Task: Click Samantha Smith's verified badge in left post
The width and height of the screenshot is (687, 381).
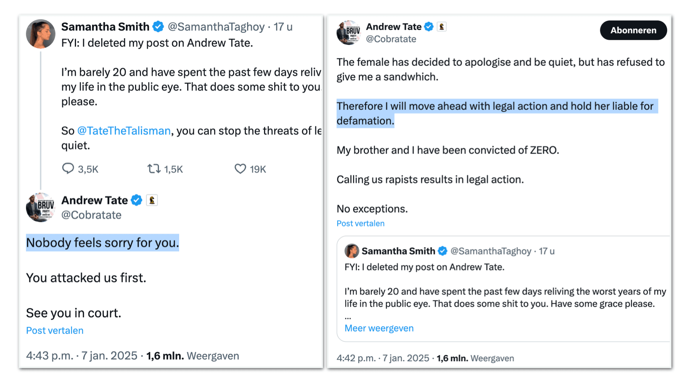Action: point(158,27)
